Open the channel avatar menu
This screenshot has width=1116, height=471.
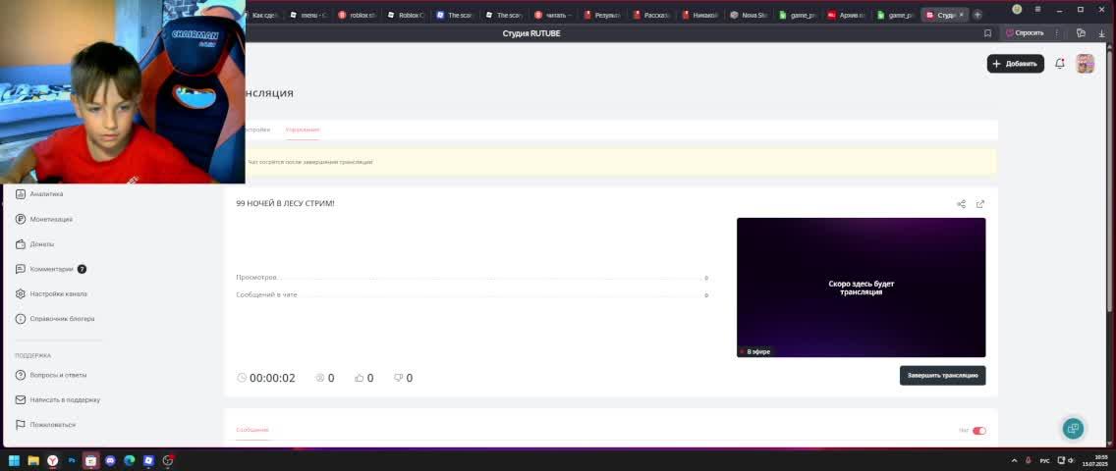pyautogui.click(x=1085, y=64)
